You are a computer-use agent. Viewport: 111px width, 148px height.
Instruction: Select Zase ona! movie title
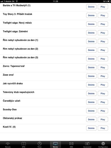pyautogui.click(x=8, y=75)
